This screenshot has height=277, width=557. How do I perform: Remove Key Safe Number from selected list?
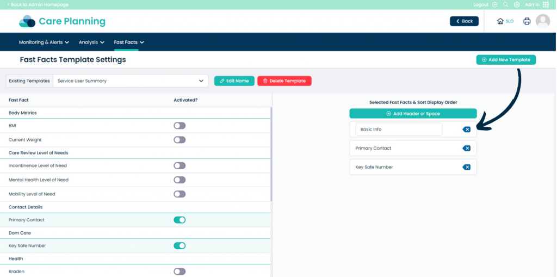(466, 167)
